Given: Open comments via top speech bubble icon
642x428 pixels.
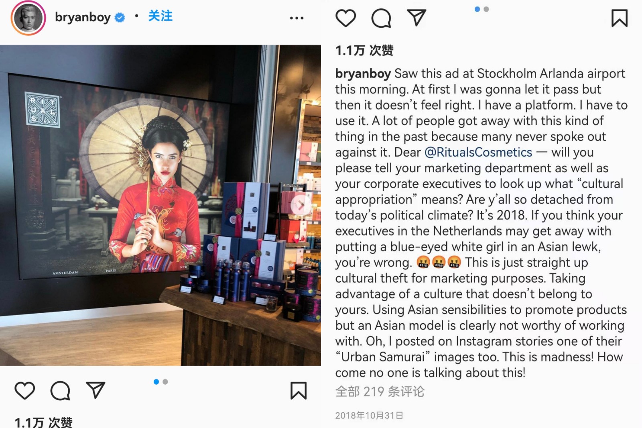Looking at the screenshot, I should 381,18.
